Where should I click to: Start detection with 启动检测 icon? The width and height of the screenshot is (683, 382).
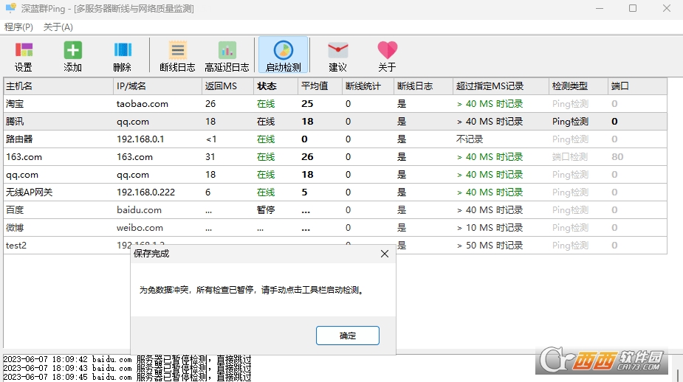pyautogui.click(x=283, y=55)
